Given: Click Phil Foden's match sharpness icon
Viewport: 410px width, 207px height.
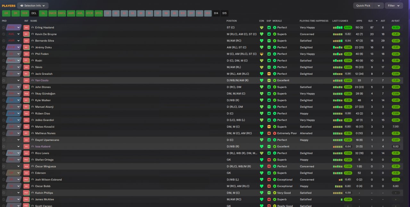Looking at the screenshot, I should point(269,54).
